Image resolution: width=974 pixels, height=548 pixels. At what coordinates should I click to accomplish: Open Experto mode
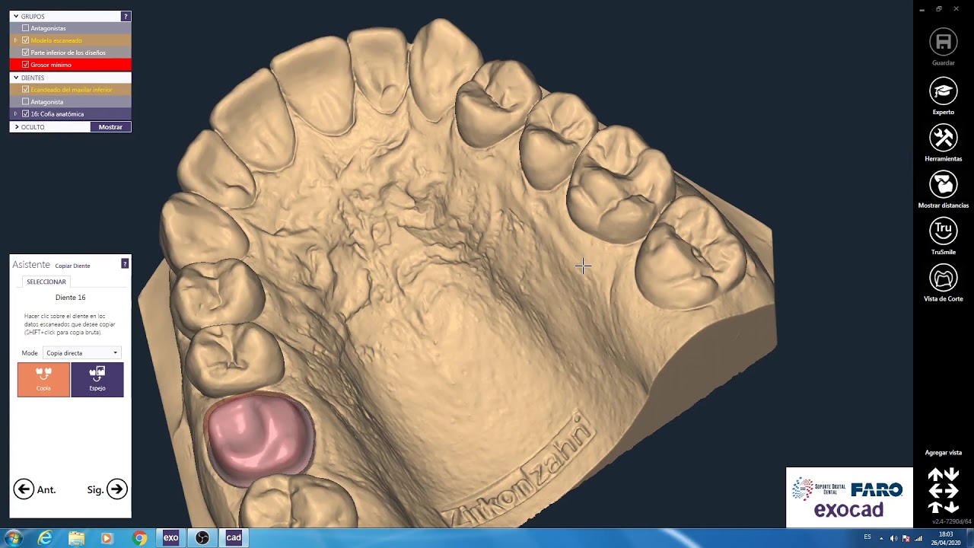[x=943, y=91]
